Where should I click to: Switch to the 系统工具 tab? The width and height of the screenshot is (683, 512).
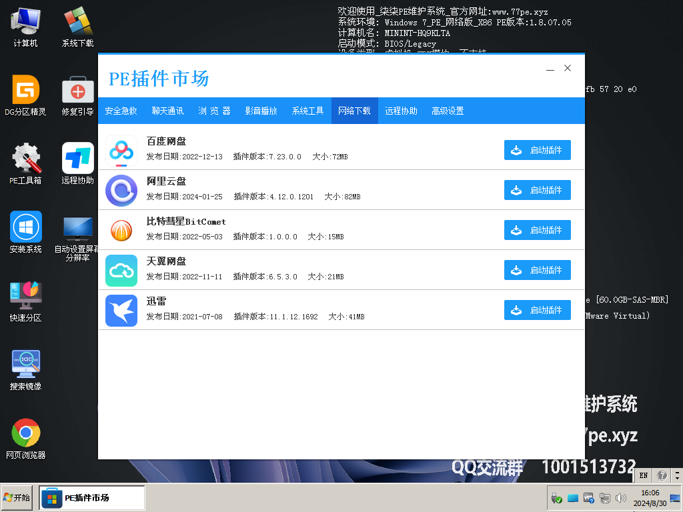[307, 111]
